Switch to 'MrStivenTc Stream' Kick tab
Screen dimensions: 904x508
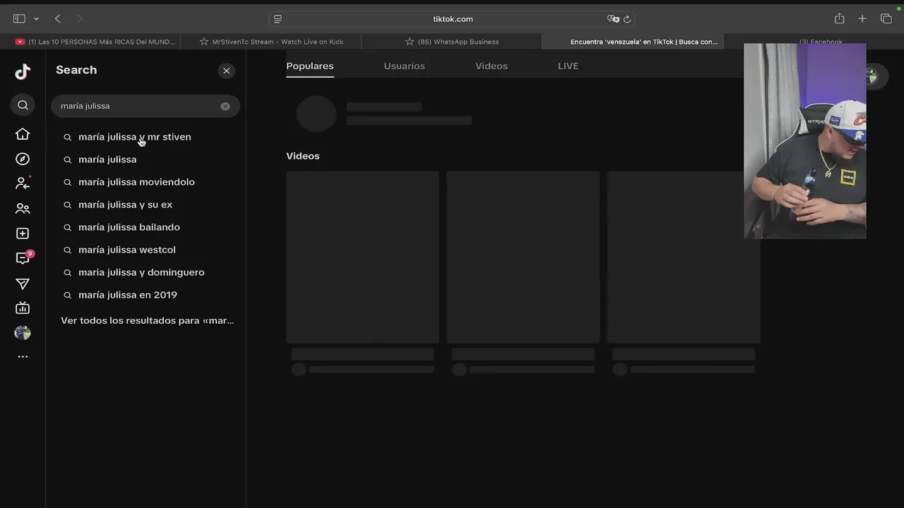pyautogui.click(x=272, y=42)
